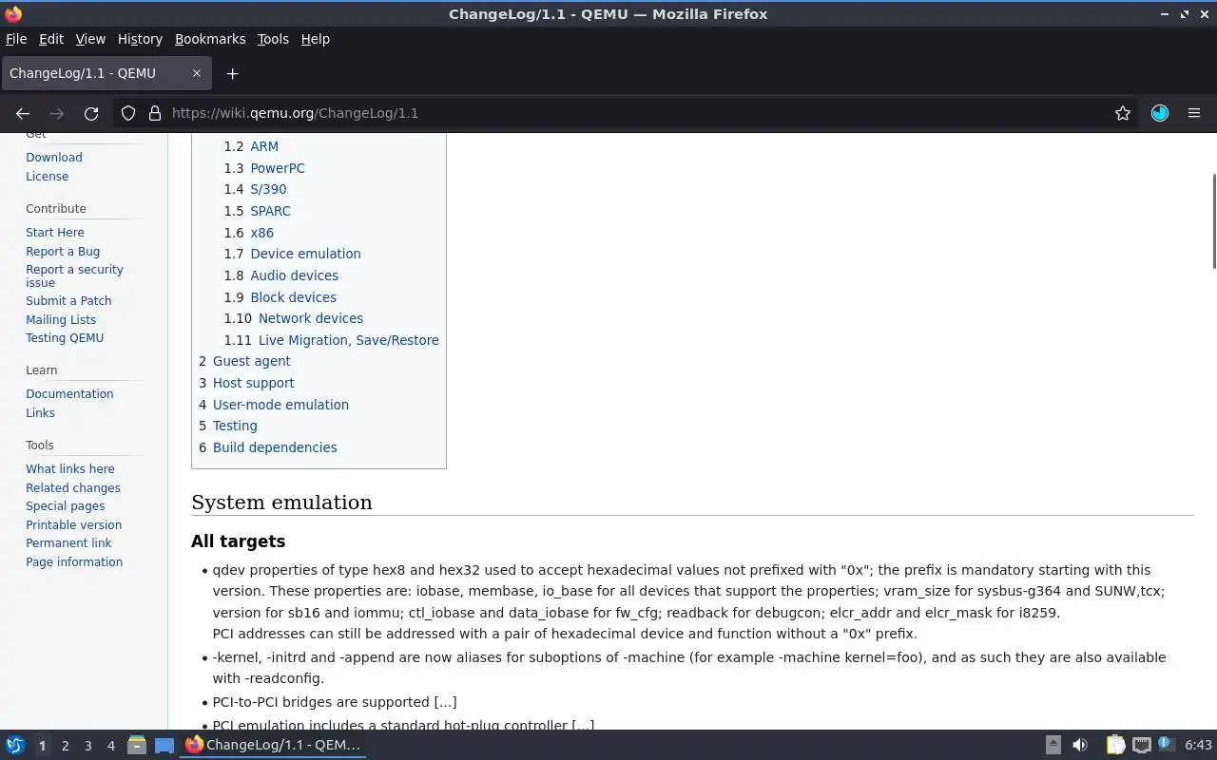Switch to workspace 4

(110, 746)
